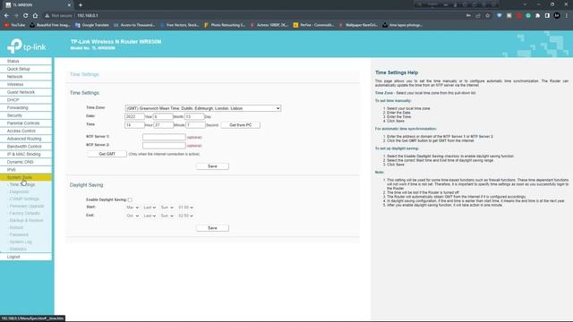
Task: Select System Tools in the sidebar
Action: click(26, 177)
